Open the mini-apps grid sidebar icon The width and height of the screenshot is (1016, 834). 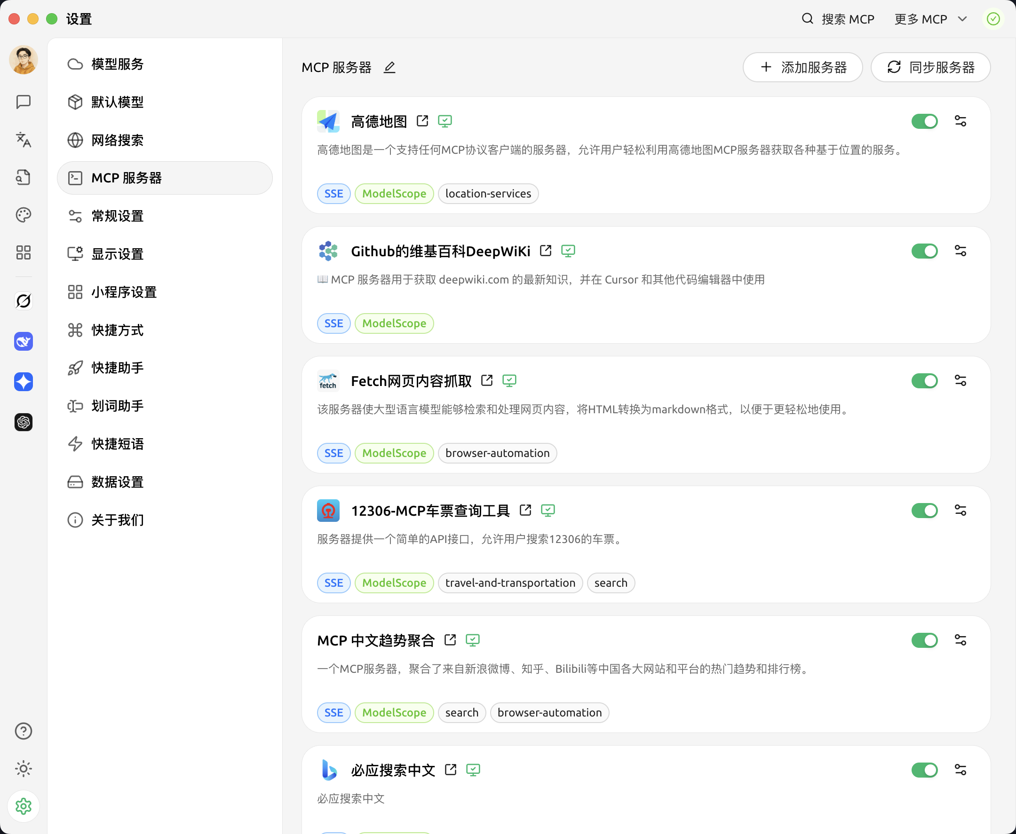click(x=23, y=253)
